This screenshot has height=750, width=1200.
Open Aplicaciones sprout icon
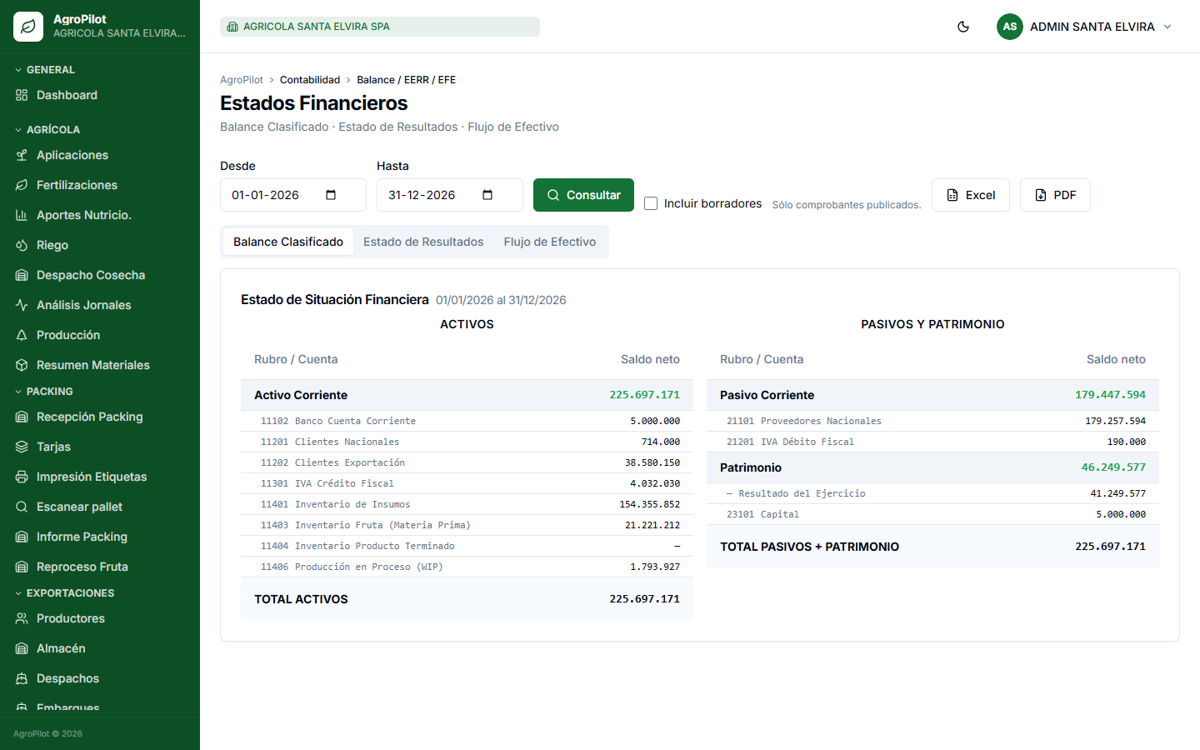pos(22,155)
